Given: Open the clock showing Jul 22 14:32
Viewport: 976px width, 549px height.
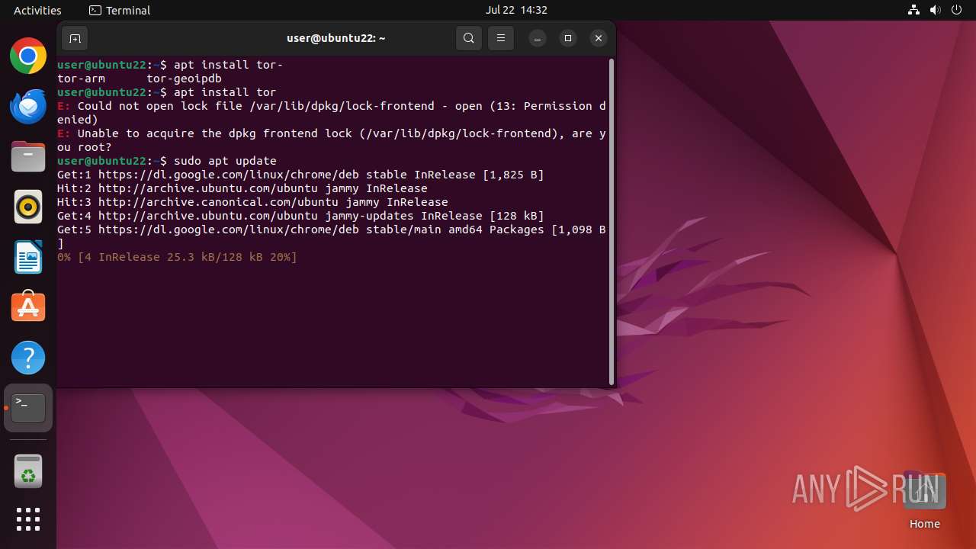Looking at the screenshot, I should coord(516,10).
